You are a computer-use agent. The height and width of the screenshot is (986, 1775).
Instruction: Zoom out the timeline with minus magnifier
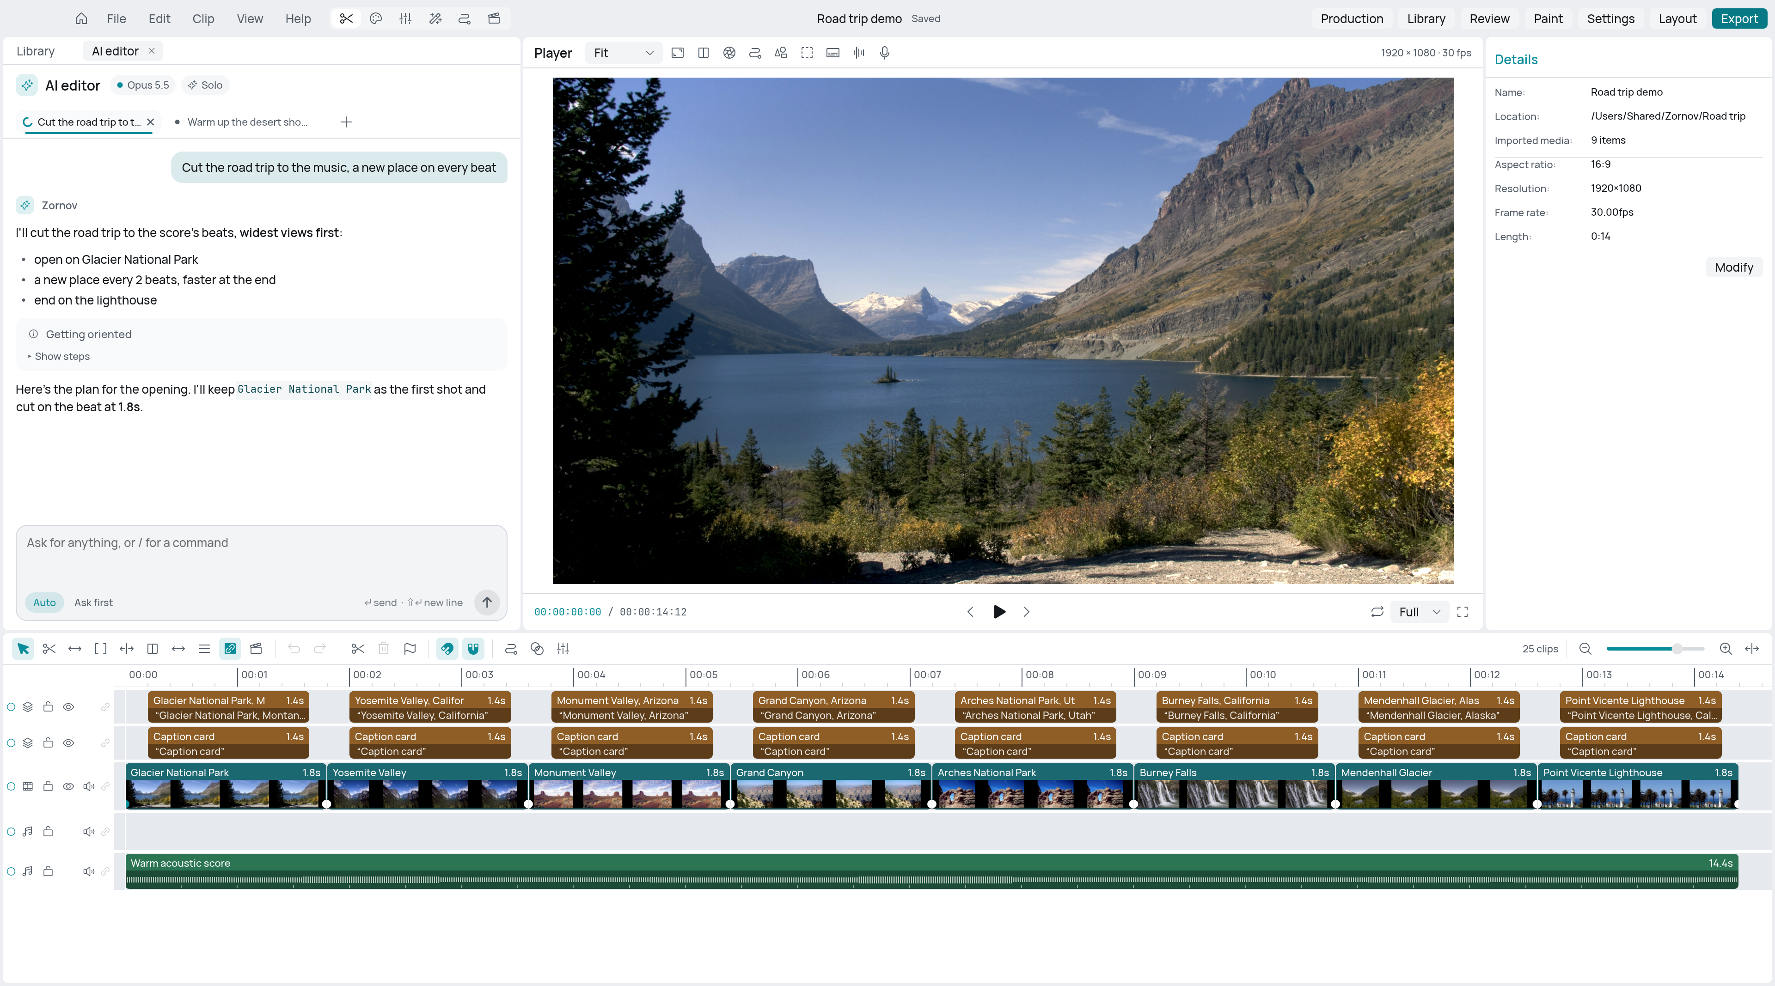(1585, 649)
